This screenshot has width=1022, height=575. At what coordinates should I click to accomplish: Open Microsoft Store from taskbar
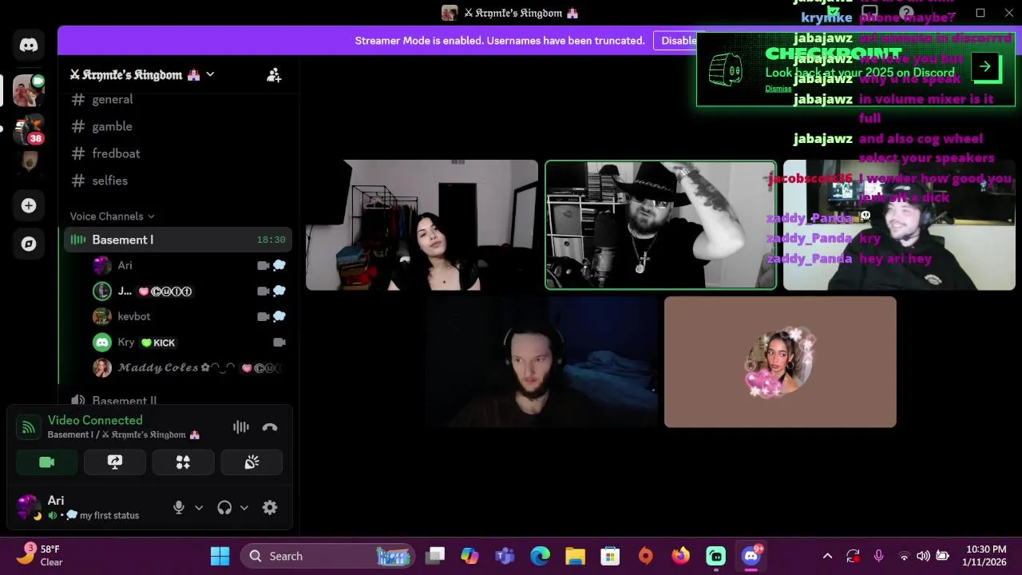click(610, 556)
